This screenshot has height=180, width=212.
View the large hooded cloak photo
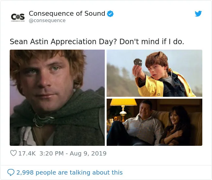coord(57,98)
